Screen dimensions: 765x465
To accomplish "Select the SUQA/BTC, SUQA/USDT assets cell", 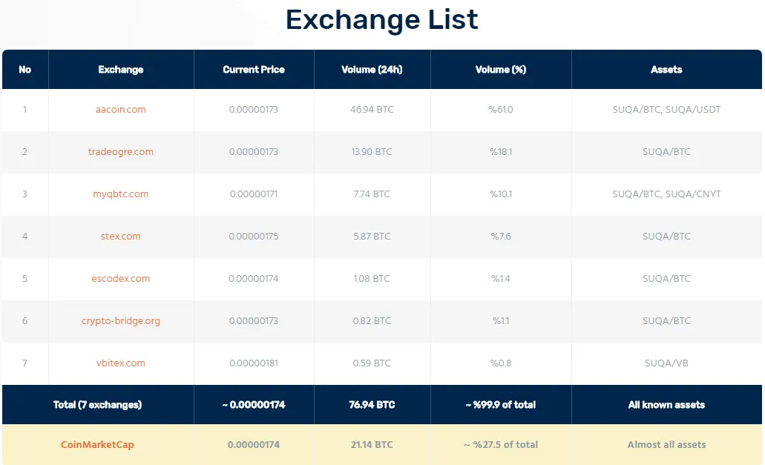I will coord(666,110).
